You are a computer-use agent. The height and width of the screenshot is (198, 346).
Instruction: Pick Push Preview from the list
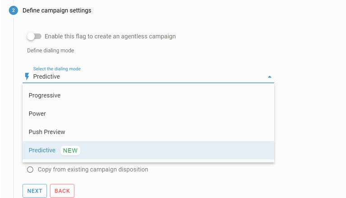[47, 132]
